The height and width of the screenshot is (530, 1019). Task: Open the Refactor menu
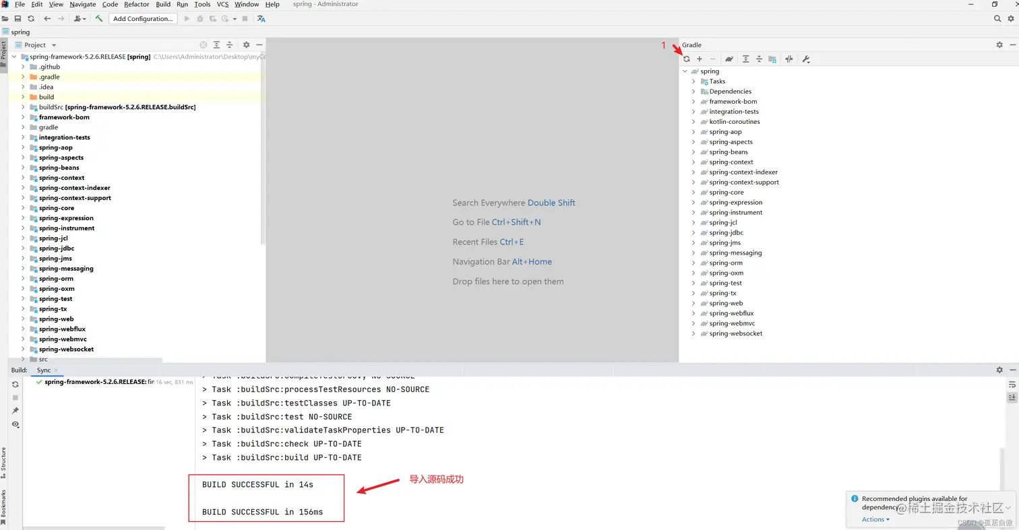pos(137,4)
